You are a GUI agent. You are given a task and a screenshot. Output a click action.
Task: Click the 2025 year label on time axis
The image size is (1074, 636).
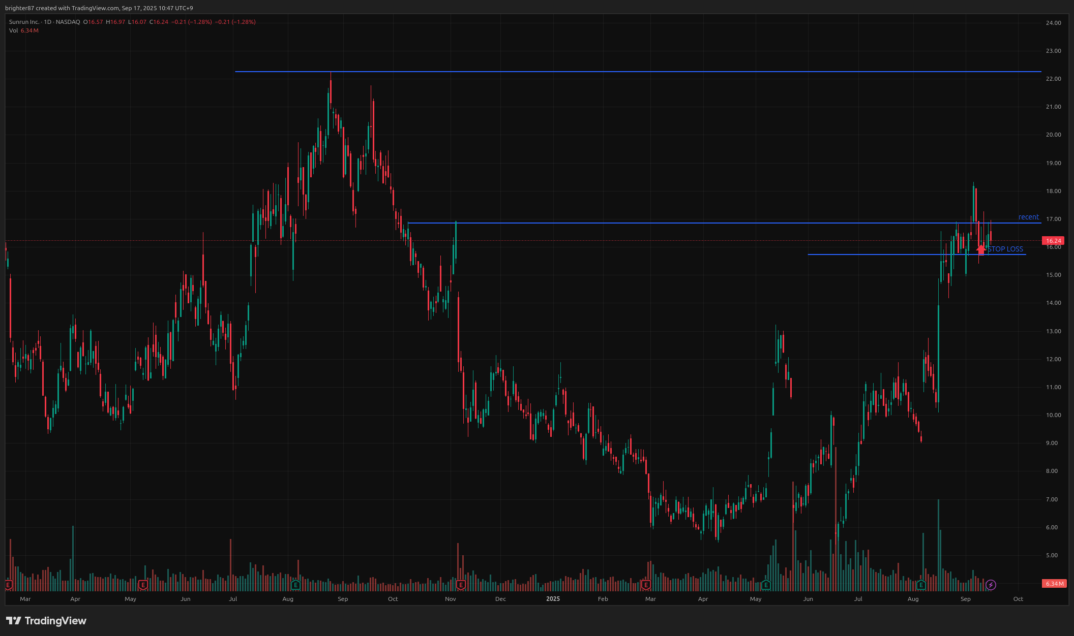click(553, 599)
